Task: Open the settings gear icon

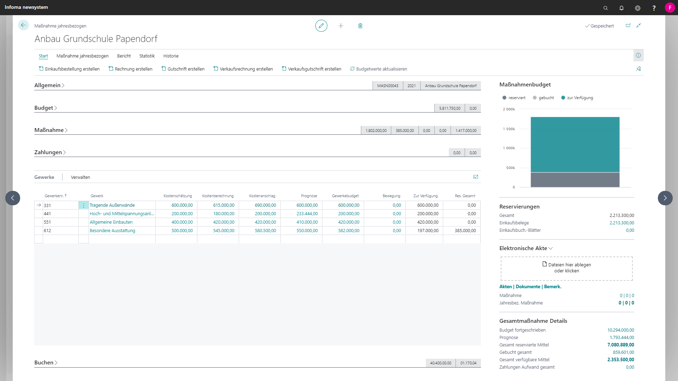Action: coord(637,8)
